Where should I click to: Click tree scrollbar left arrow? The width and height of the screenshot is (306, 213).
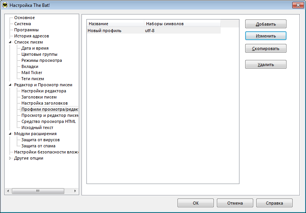[x=8, y=191]
